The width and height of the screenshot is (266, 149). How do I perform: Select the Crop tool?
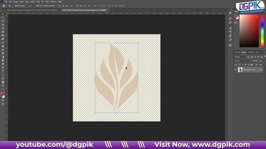pos(3,28)
